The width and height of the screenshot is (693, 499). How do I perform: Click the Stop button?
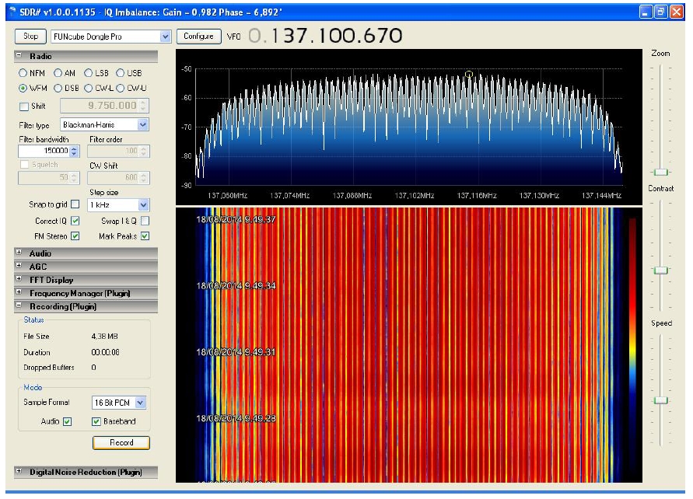(30, 37)
